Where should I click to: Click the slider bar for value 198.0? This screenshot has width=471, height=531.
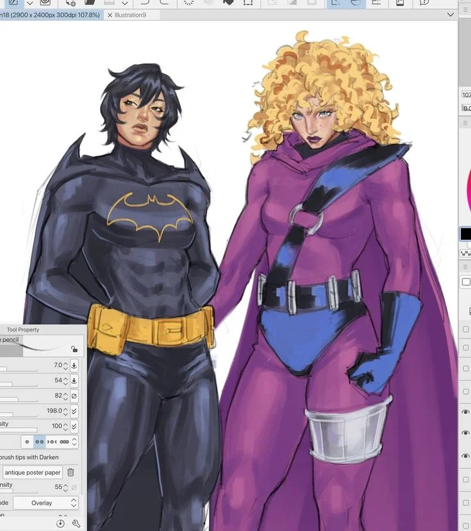(x=19, y=415)
